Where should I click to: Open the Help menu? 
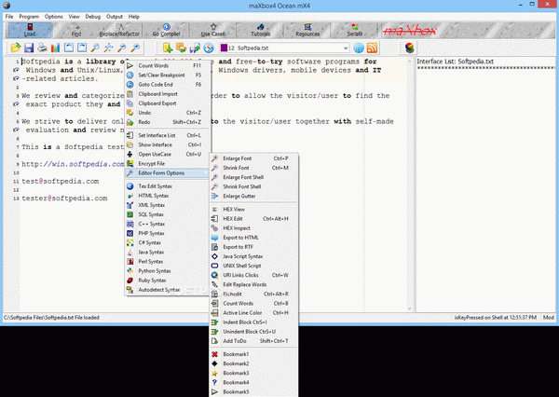[134, 17]
